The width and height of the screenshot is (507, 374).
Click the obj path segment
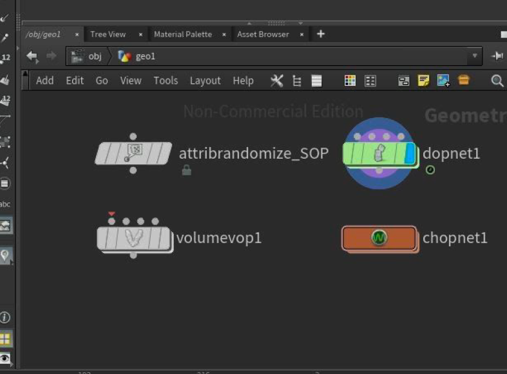pos(95,56)
